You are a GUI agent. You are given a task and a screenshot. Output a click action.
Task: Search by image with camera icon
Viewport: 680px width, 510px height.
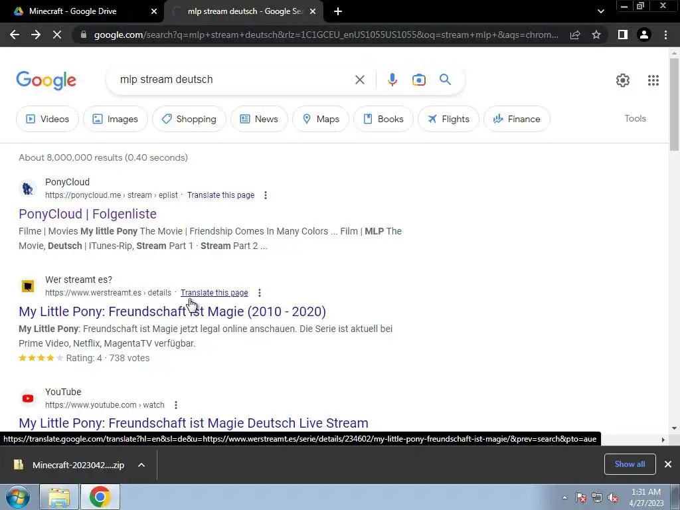click(x=419, y=80)
